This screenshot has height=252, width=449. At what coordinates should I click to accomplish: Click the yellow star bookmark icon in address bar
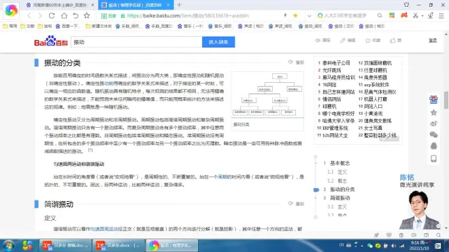pyautogui.click(x=295, y=16)
